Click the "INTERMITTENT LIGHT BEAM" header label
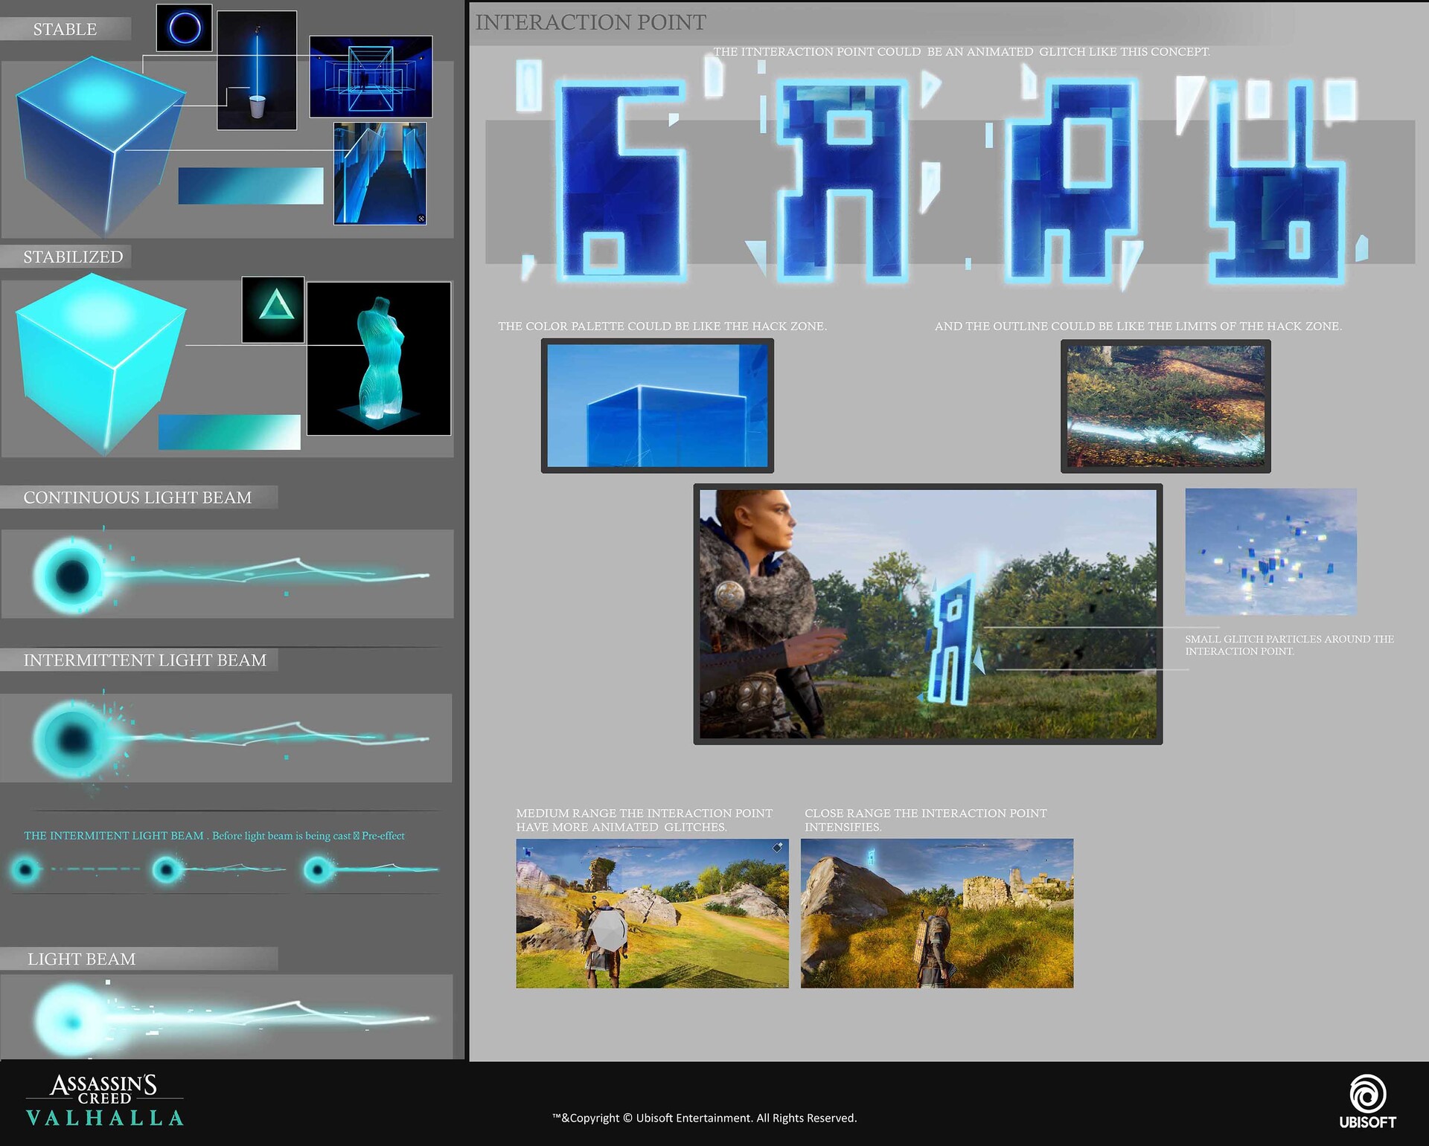The image size is (1429, 1146). click(145, 660)
